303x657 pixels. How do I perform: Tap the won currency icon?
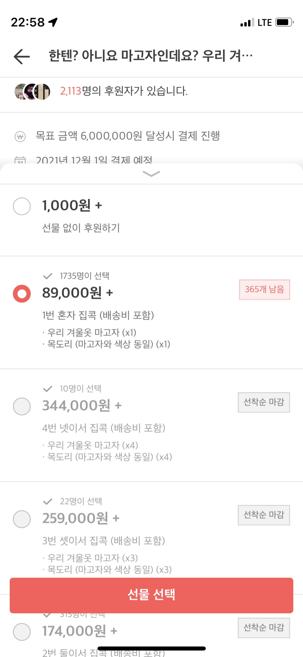pyautogui.click(x=20, y=136)
